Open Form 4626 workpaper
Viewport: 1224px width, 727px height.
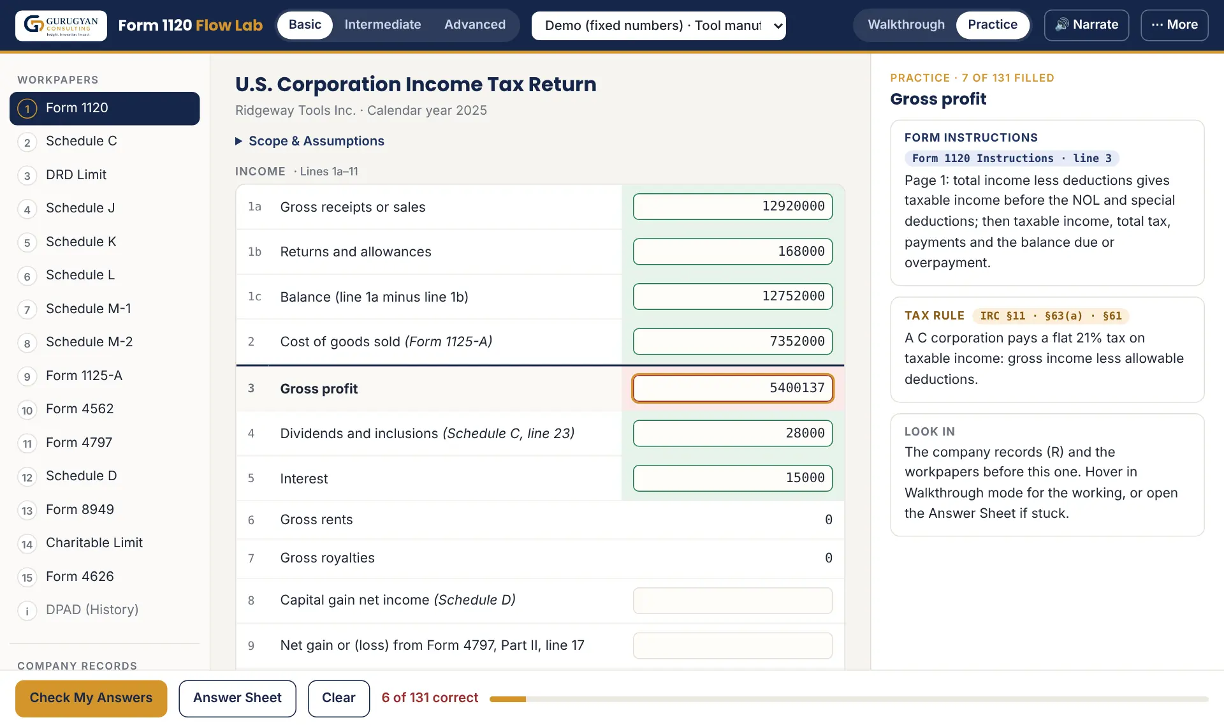click(x=105, y=576)
